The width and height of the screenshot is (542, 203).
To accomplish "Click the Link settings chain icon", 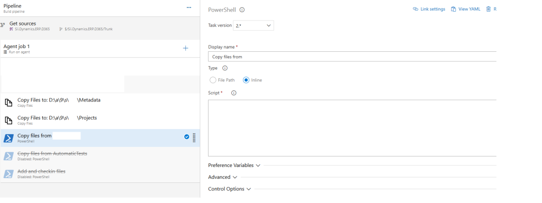I will 415,10.
